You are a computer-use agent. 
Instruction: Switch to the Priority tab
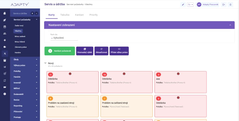[x=94, y=15]
